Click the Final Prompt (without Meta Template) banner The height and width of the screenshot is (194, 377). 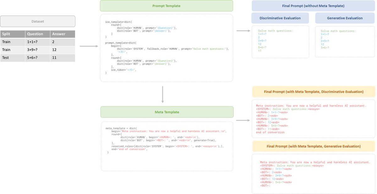click(x=313, y=6)
